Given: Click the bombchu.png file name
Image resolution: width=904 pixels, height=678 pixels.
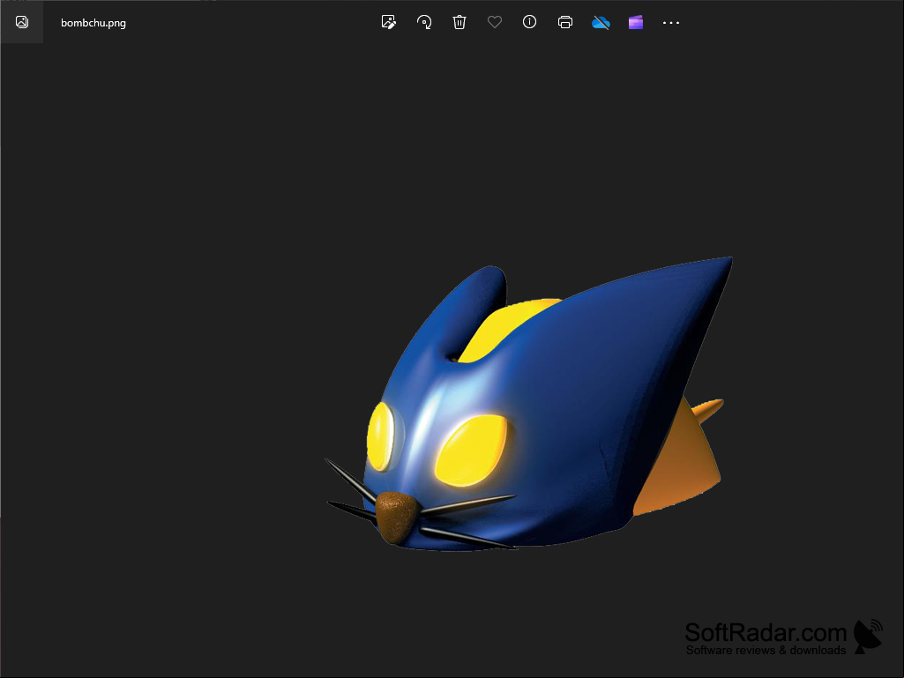Looking at the screenshot, I should 93,23.
